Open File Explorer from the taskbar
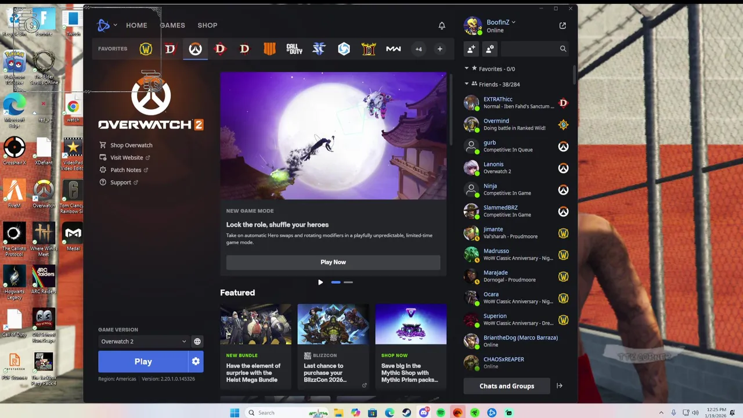743x418 pixels. pyautogui.click(x=338, y=413)
